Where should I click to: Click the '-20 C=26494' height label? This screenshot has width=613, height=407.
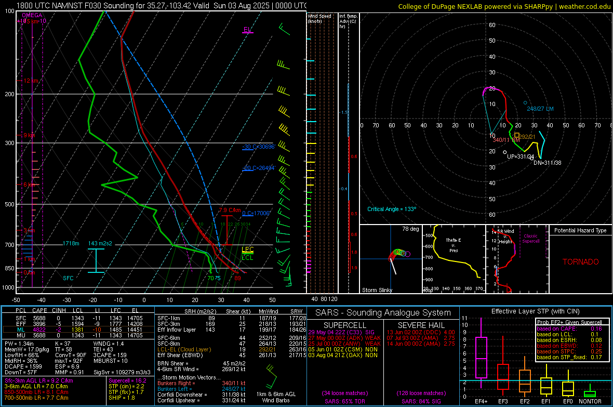click(258, 168)
